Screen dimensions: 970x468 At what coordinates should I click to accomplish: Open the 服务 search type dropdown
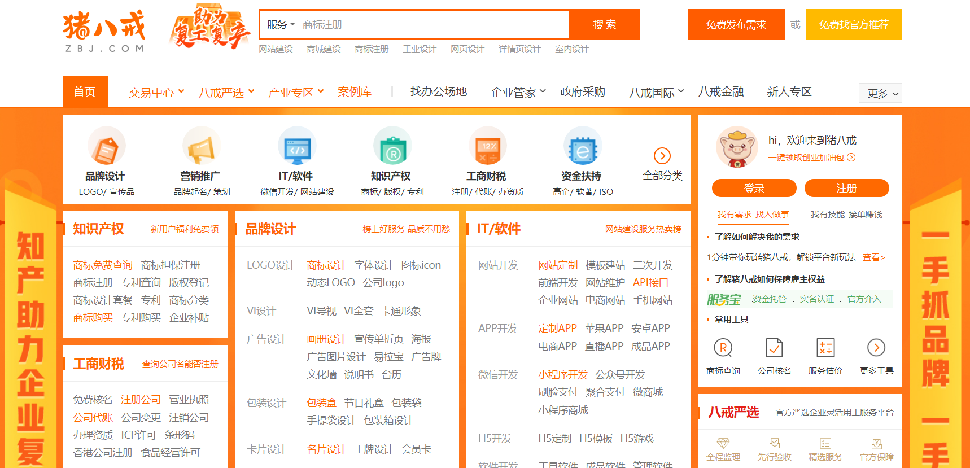[x=281, y=25]
